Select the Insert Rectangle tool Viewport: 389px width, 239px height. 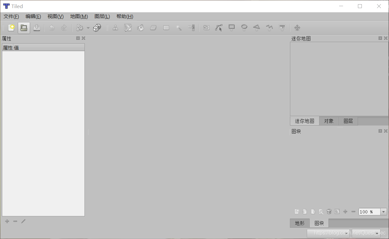(x=232, y=28)
